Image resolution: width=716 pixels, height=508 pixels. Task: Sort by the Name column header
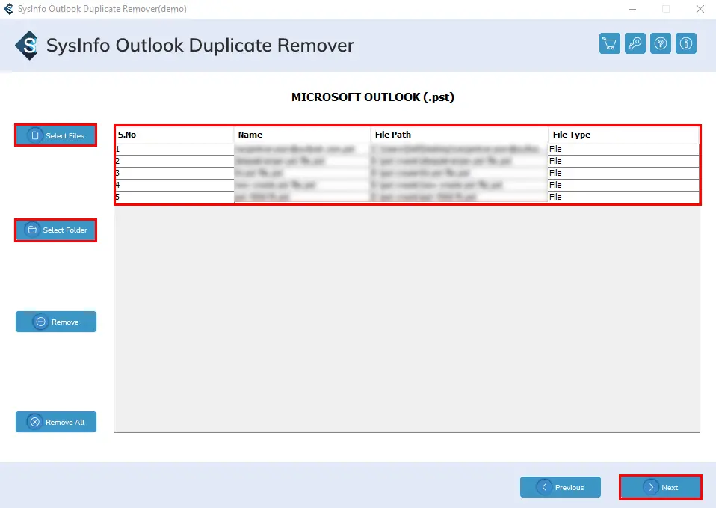click(x=302, y=135)
